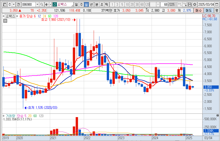Save chart with floppy disk icon
Viewport: 220px width, 141px height.
click(190, 5)
